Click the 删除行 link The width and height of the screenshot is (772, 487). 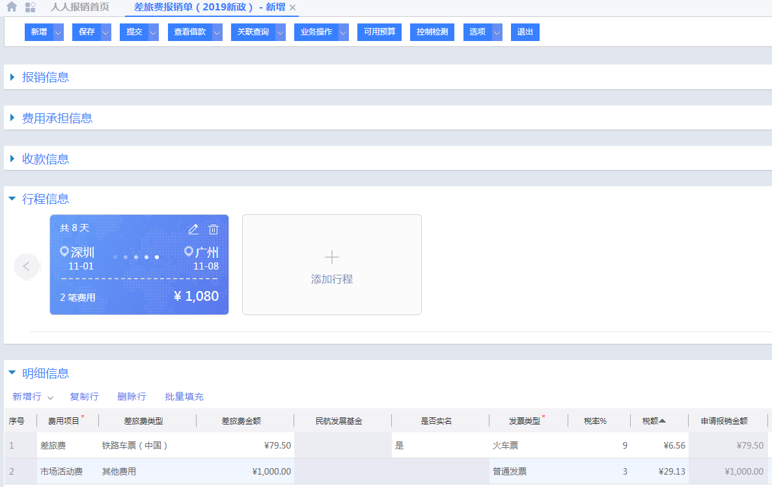131,397
